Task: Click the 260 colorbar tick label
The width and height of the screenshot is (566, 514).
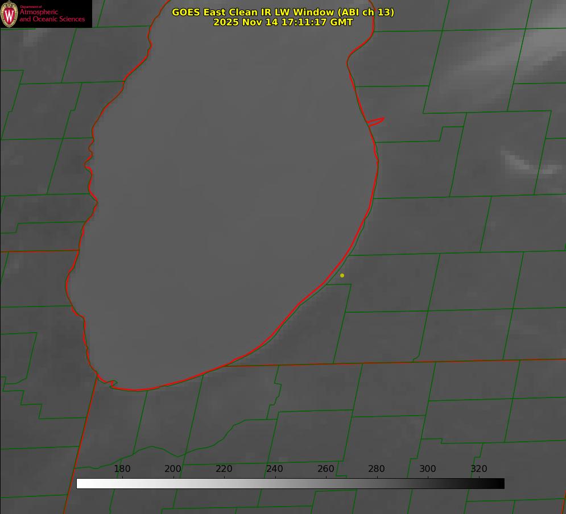Action: pyautogui.click(x=326, y=469)
